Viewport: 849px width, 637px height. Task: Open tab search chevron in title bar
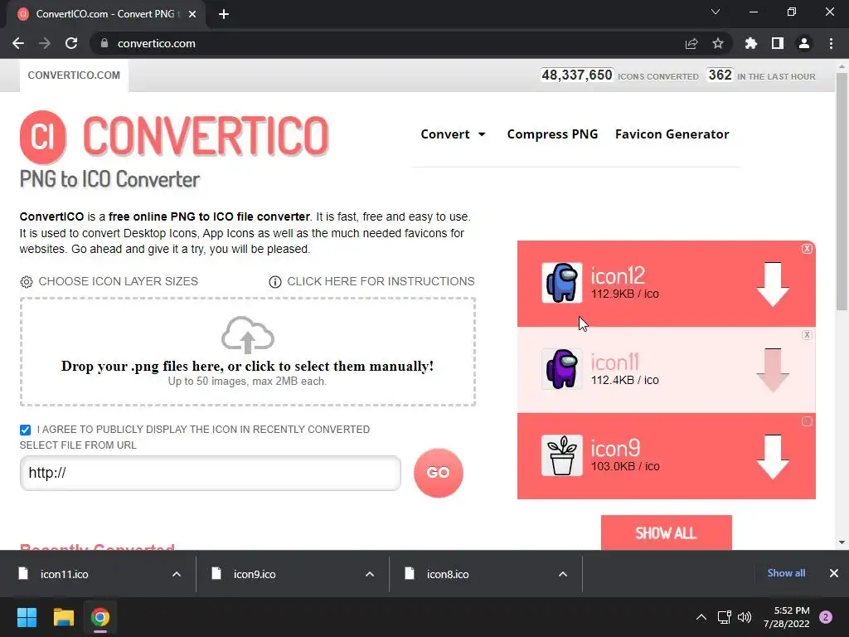coord(716,12)
